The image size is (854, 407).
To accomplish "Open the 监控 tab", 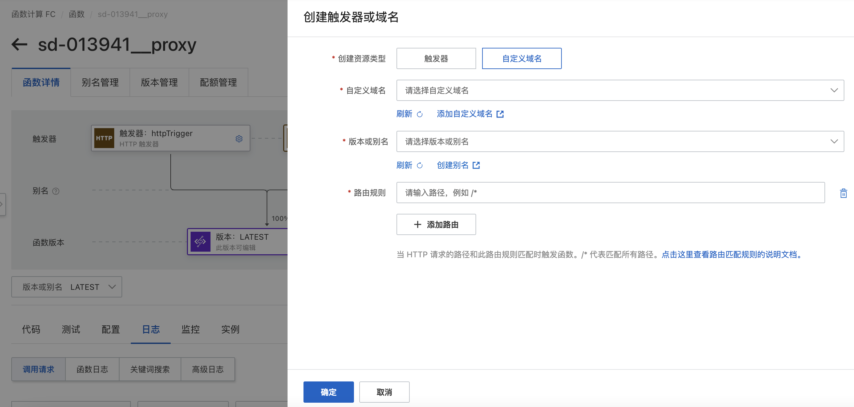I will pos(191,329).
